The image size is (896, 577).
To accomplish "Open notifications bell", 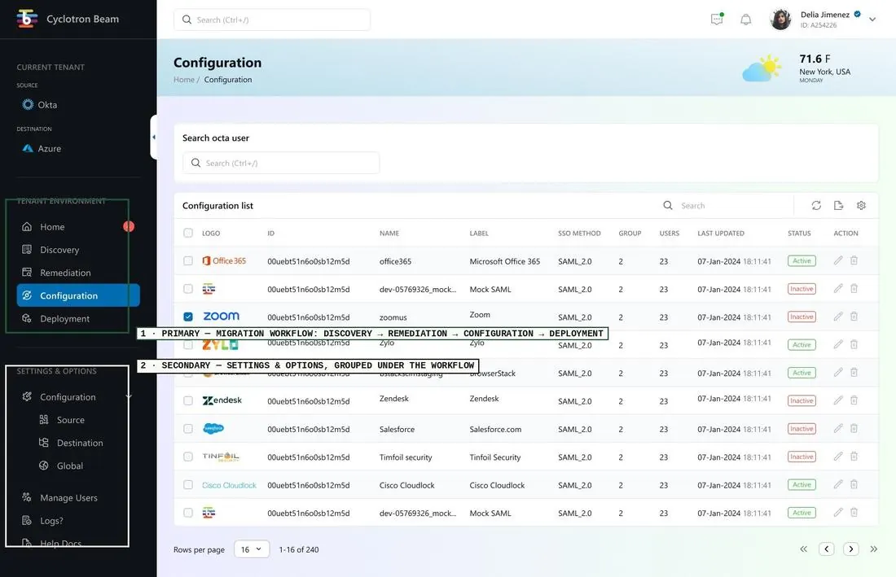I will [745, 20].
